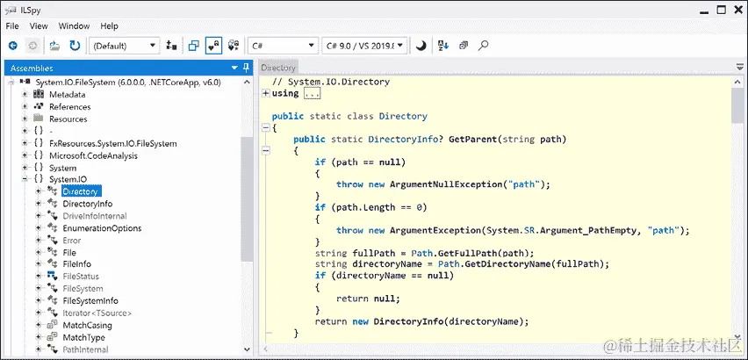This screenshot has height=360, width=748.
Task: Select the FileInfo tree item
Action: [x=76, y=264]
